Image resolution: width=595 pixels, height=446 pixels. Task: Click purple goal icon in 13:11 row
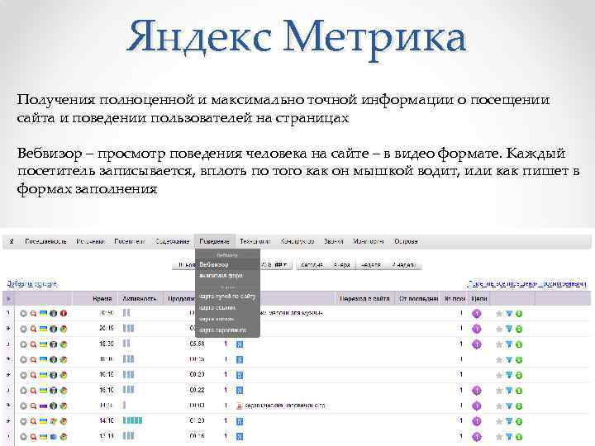477,437
